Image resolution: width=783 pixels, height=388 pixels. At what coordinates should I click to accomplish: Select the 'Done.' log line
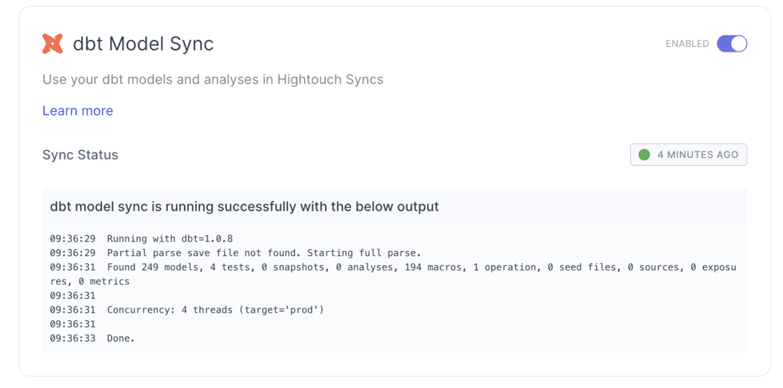tap(120, 338)
